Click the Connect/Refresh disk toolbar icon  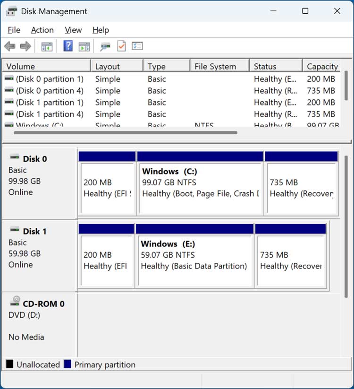point(105,46)
